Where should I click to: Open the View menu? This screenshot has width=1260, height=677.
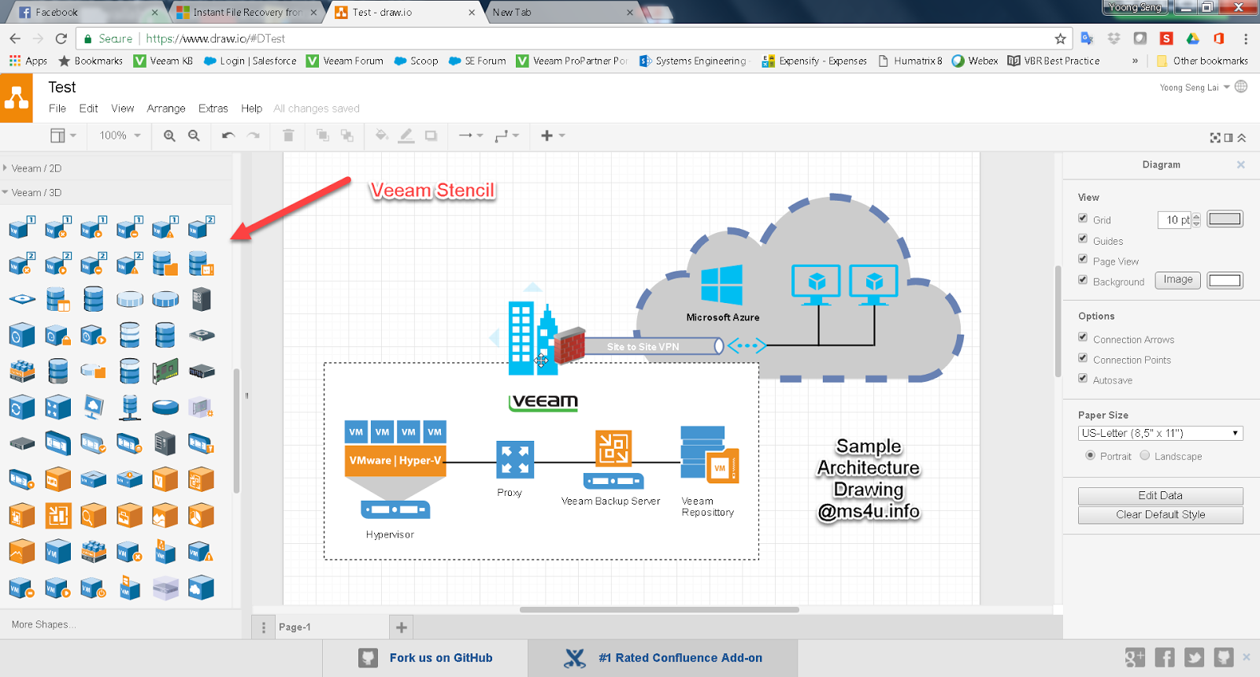pos(122,109)
